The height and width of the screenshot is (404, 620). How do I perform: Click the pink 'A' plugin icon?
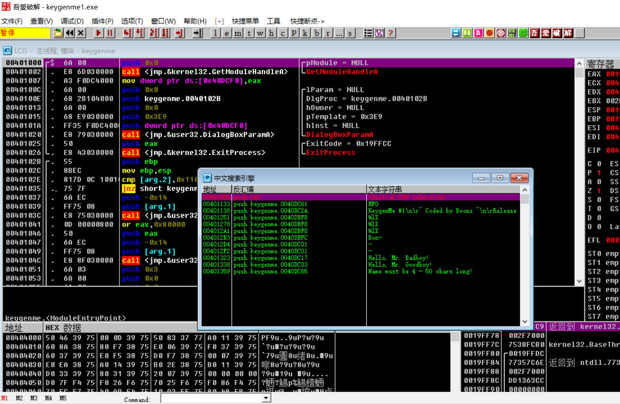tap(478, 33)
